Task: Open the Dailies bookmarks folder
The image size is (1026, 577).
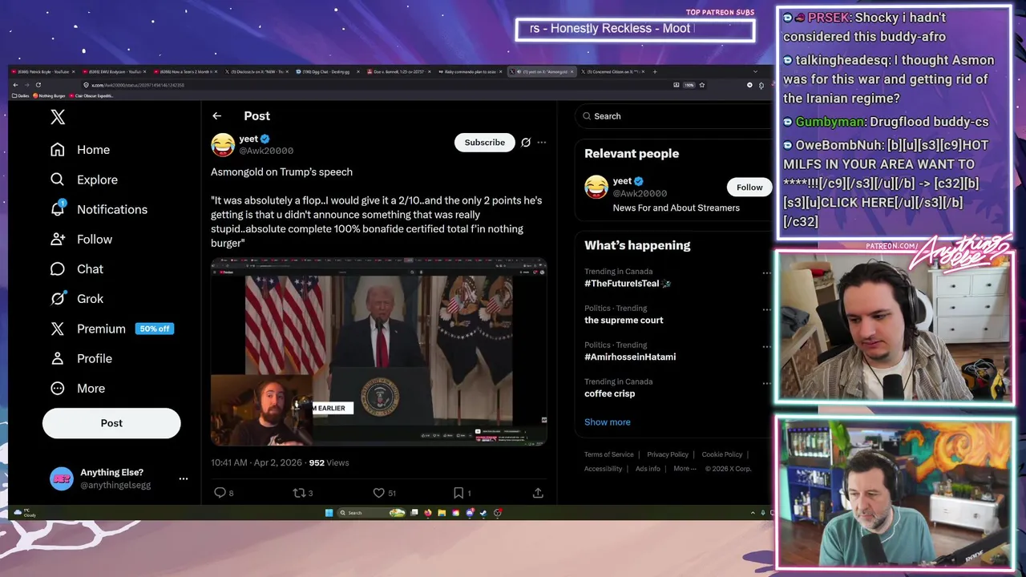Action: tap(21, 96)
